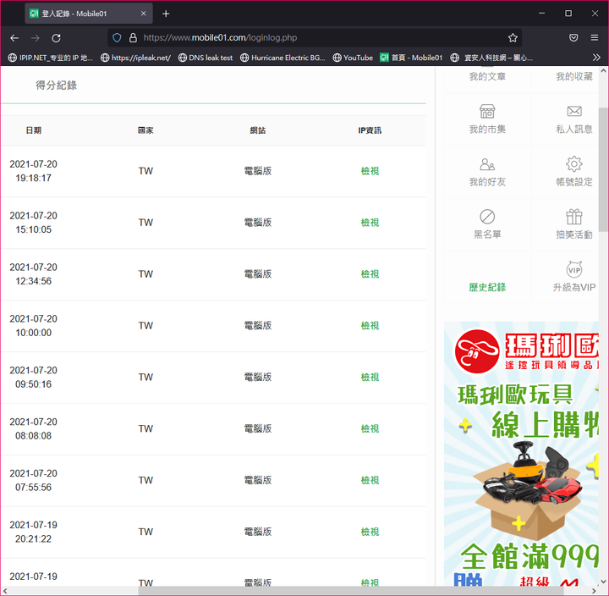Click 網站 column header

tap(257, 130)
